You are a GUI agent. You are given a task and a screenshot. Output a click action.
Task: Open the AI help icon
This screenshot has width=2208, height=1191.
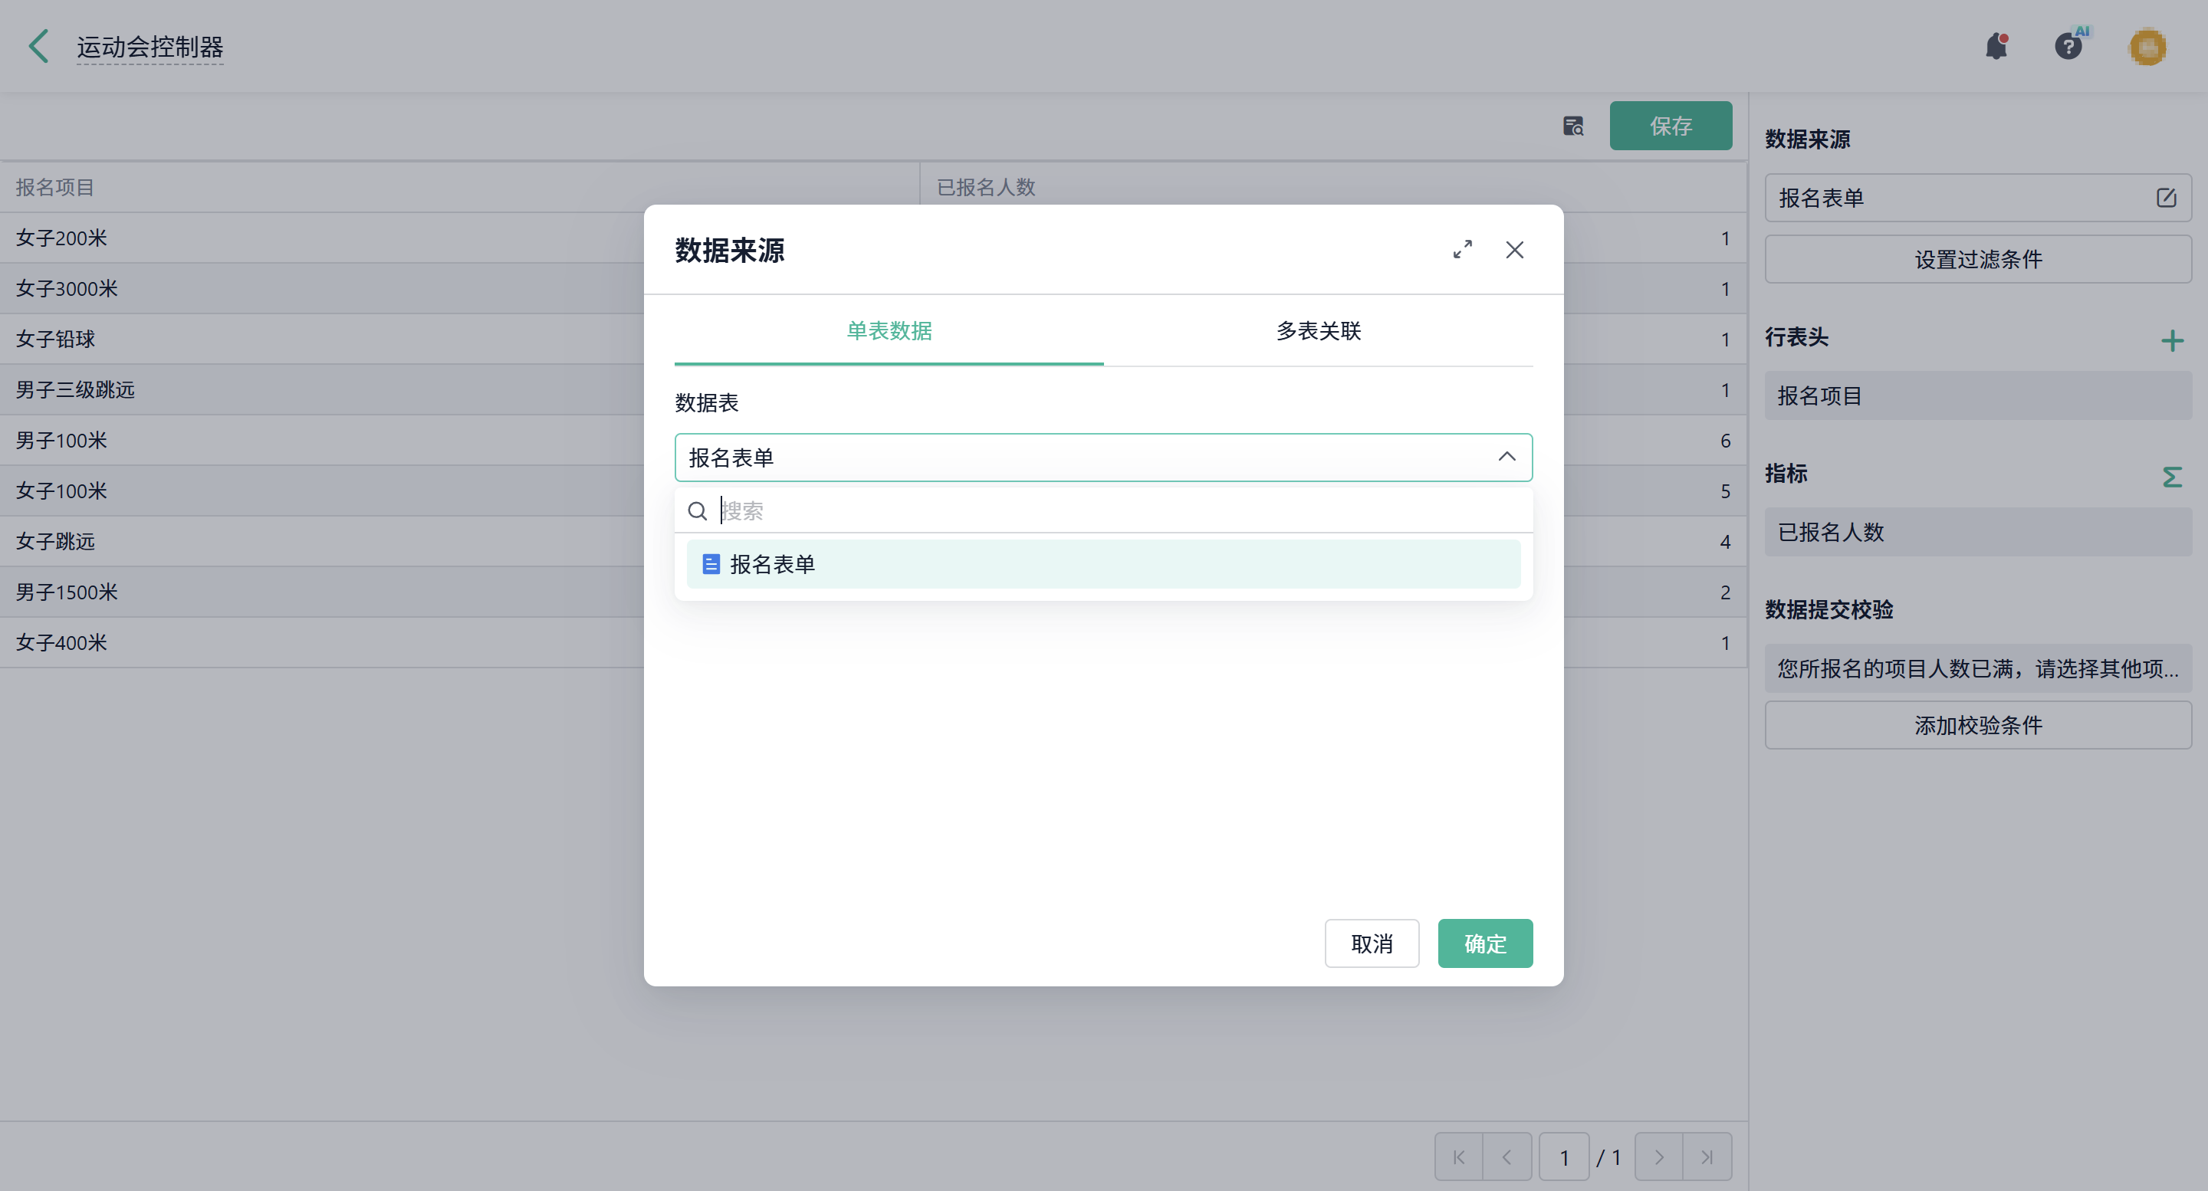click(x=2068, y=46)
